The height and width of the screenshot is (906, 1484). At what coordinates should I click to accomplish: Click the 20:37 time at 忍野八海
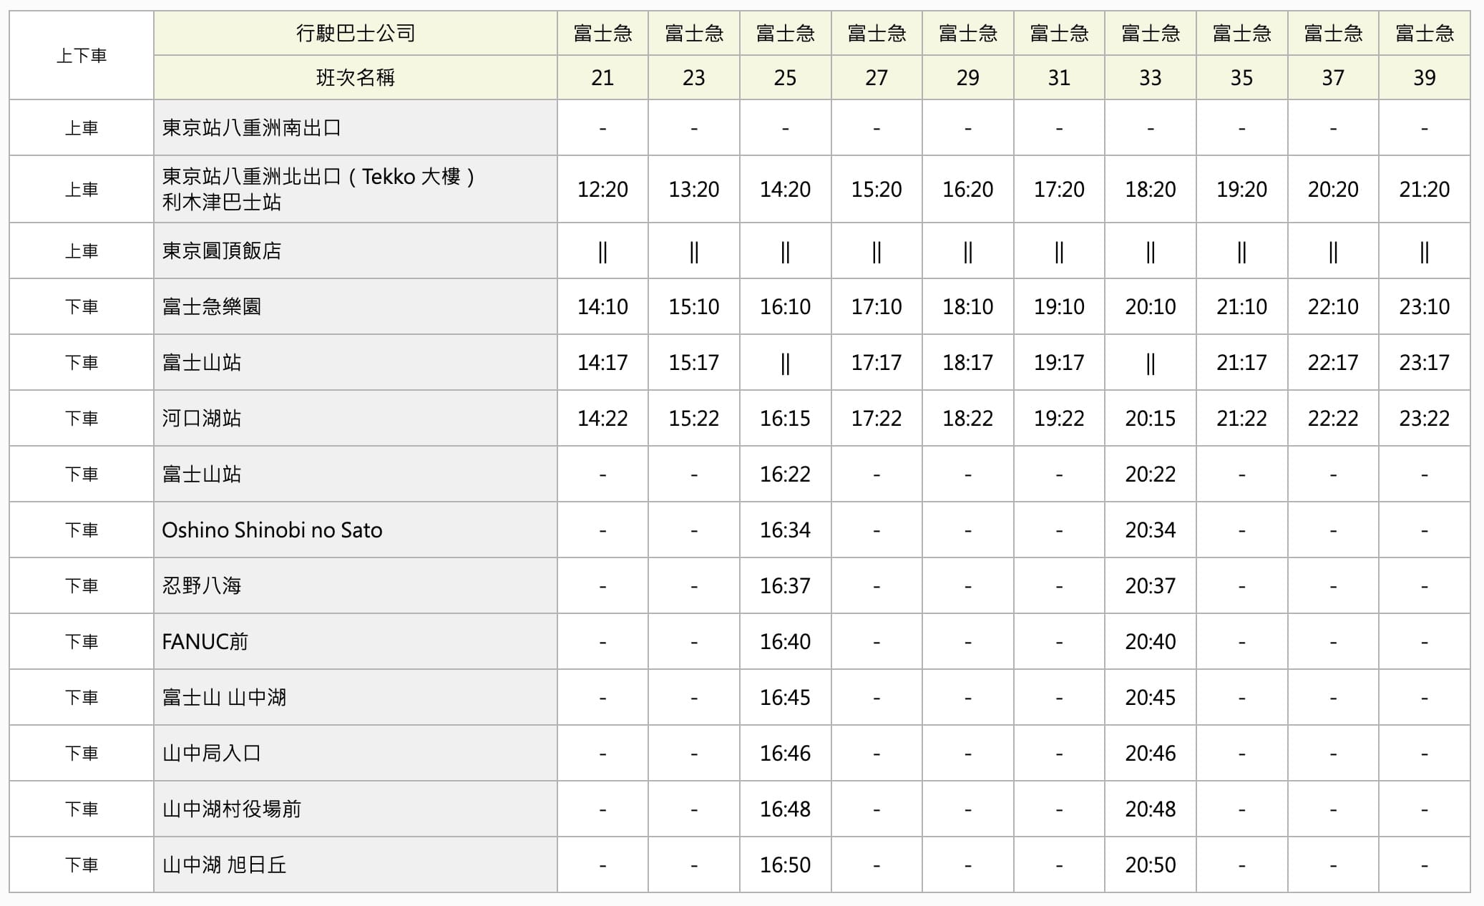[1151, 585]
